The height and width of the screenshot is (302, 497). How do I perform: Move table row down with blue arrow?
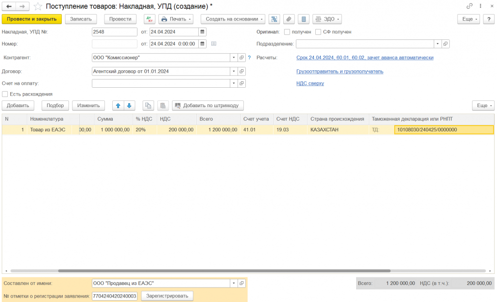pos(129,106)
